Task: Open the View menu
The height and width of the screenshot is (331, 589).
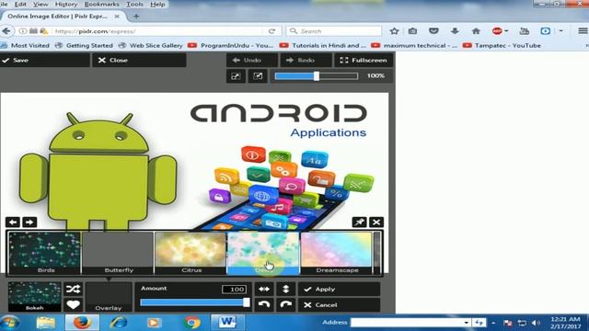Action: 40,4
